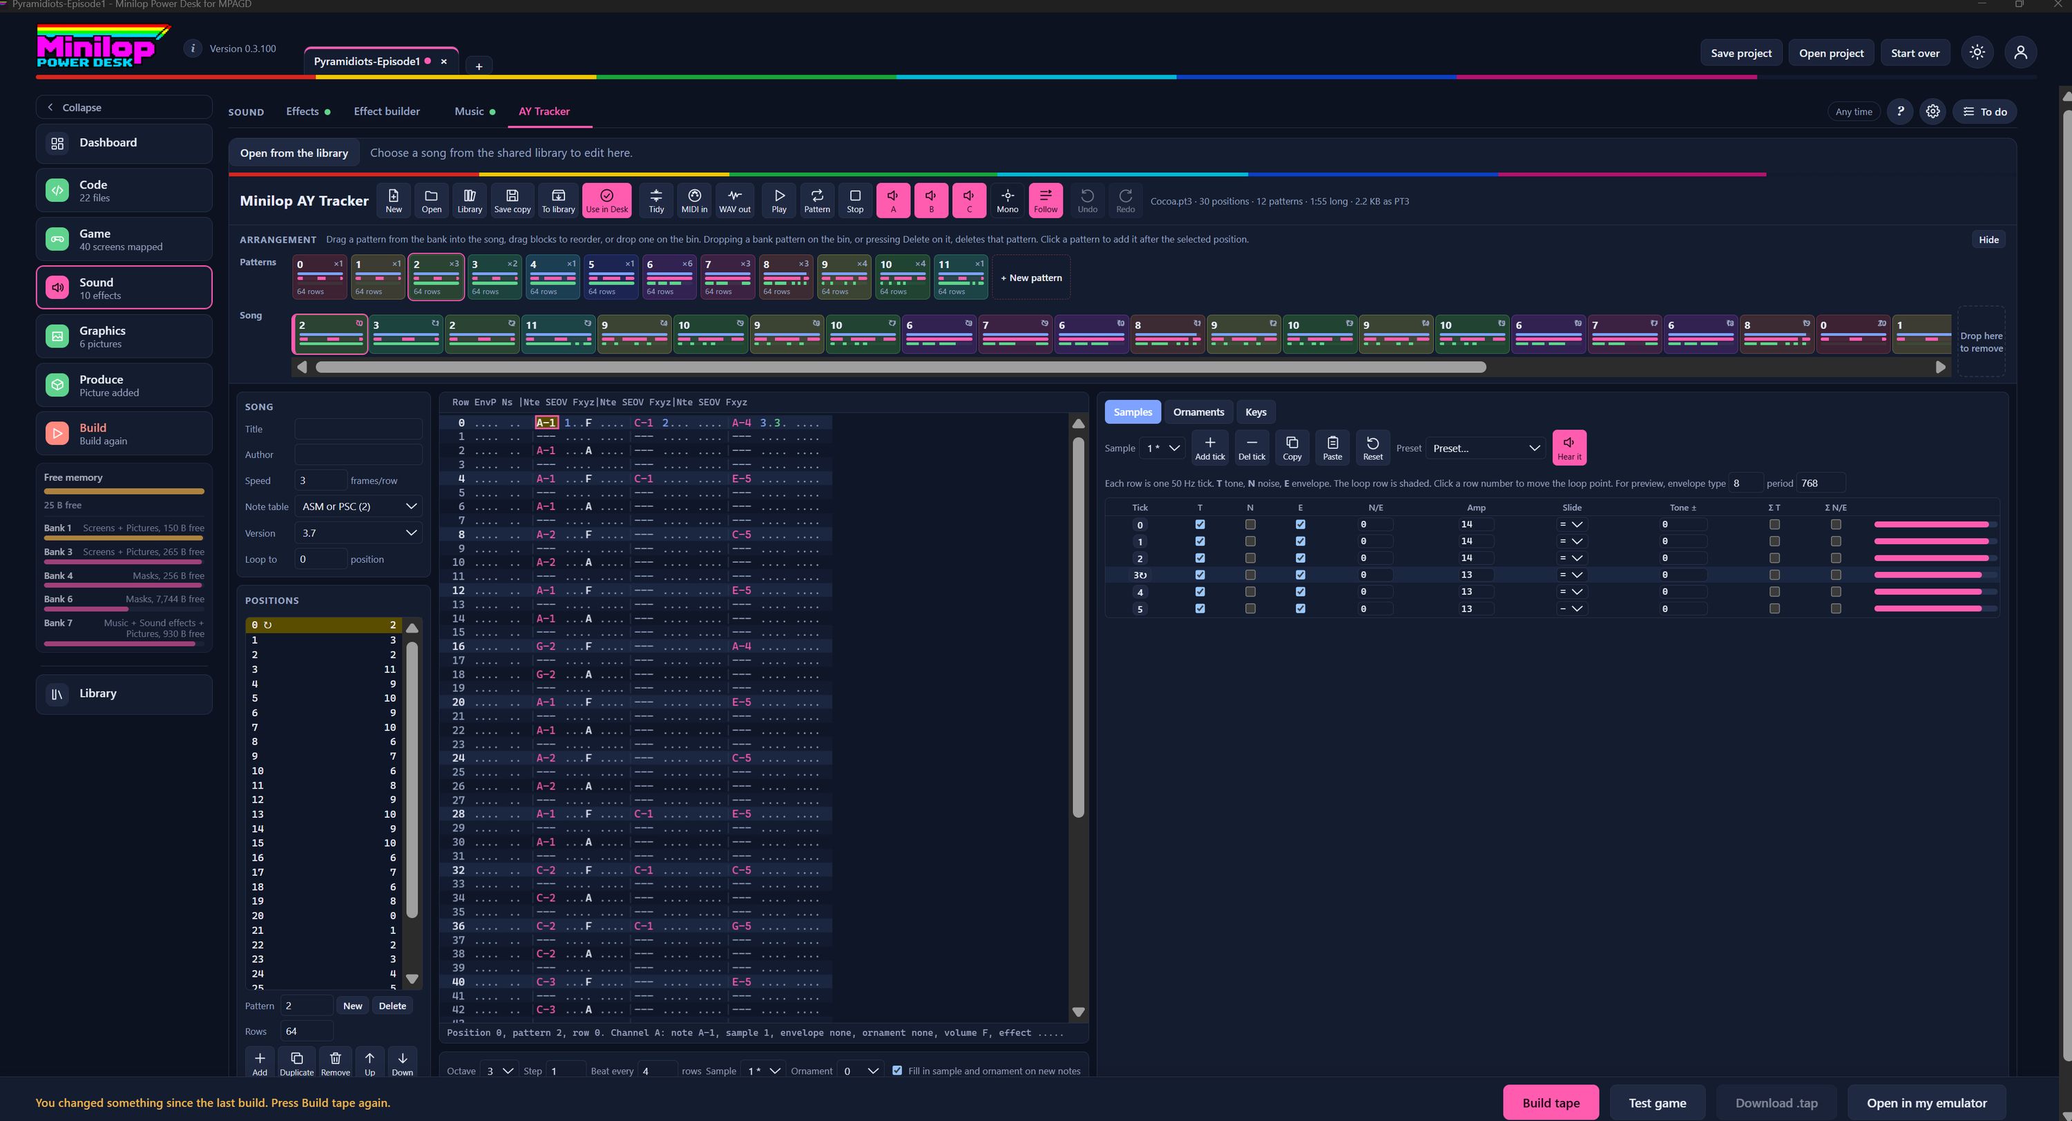Export with the WAV out icon
The width and height of the screenshot is (2072, 1121).
[734, 200]
